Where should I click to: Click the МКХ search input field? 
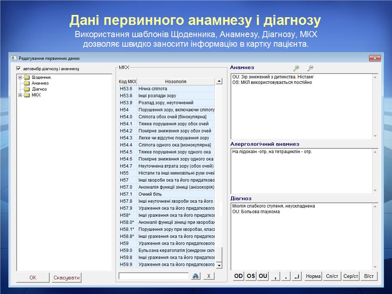tap(154, 276)
